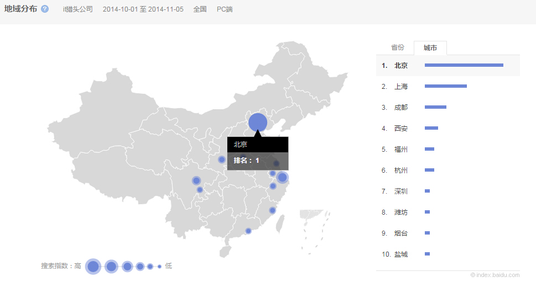This screenshot has width=536, height=282.
Task: Click 西安 in the ranking list
Action: coord(400,129)
